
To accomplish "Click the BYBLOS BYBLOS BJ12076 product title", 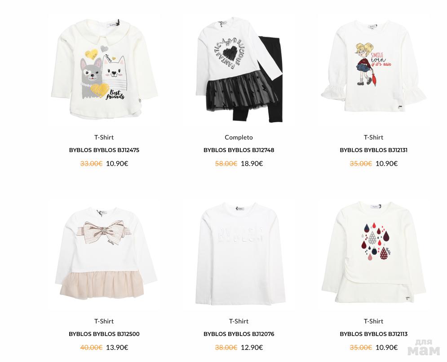I will coord(239,334).
